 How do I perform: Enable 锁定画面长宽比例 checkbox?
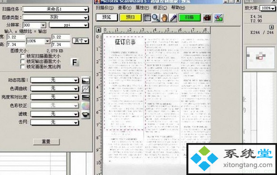coord(22,67)
